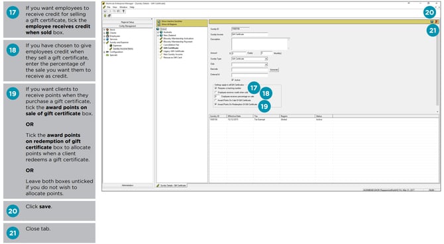444x244 pixels.
Task: Click the Gift Certificate pencil icon in list
Action: [161, 48]
